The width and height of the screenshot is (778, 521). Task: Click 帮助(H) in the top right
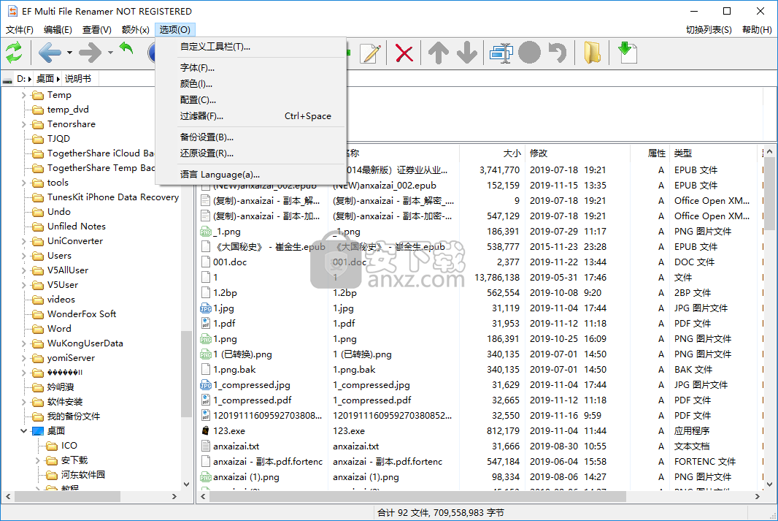(757, 29)
